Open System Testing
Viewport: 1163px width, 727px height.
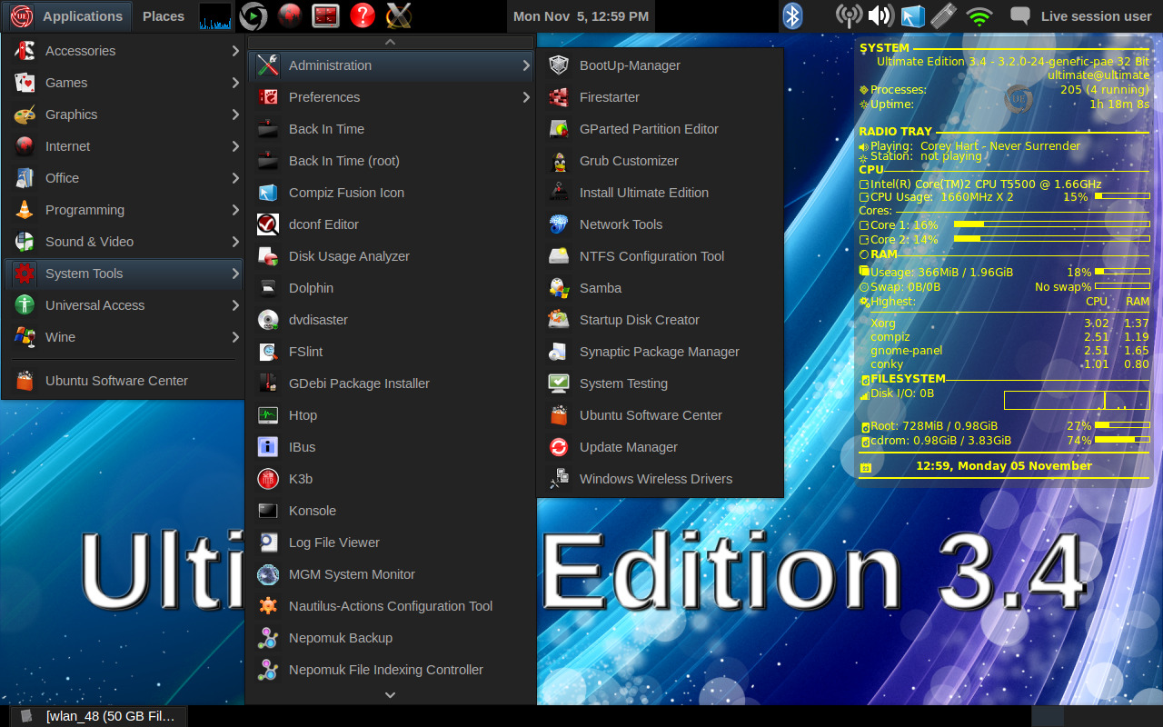click(x=661, y=383)
